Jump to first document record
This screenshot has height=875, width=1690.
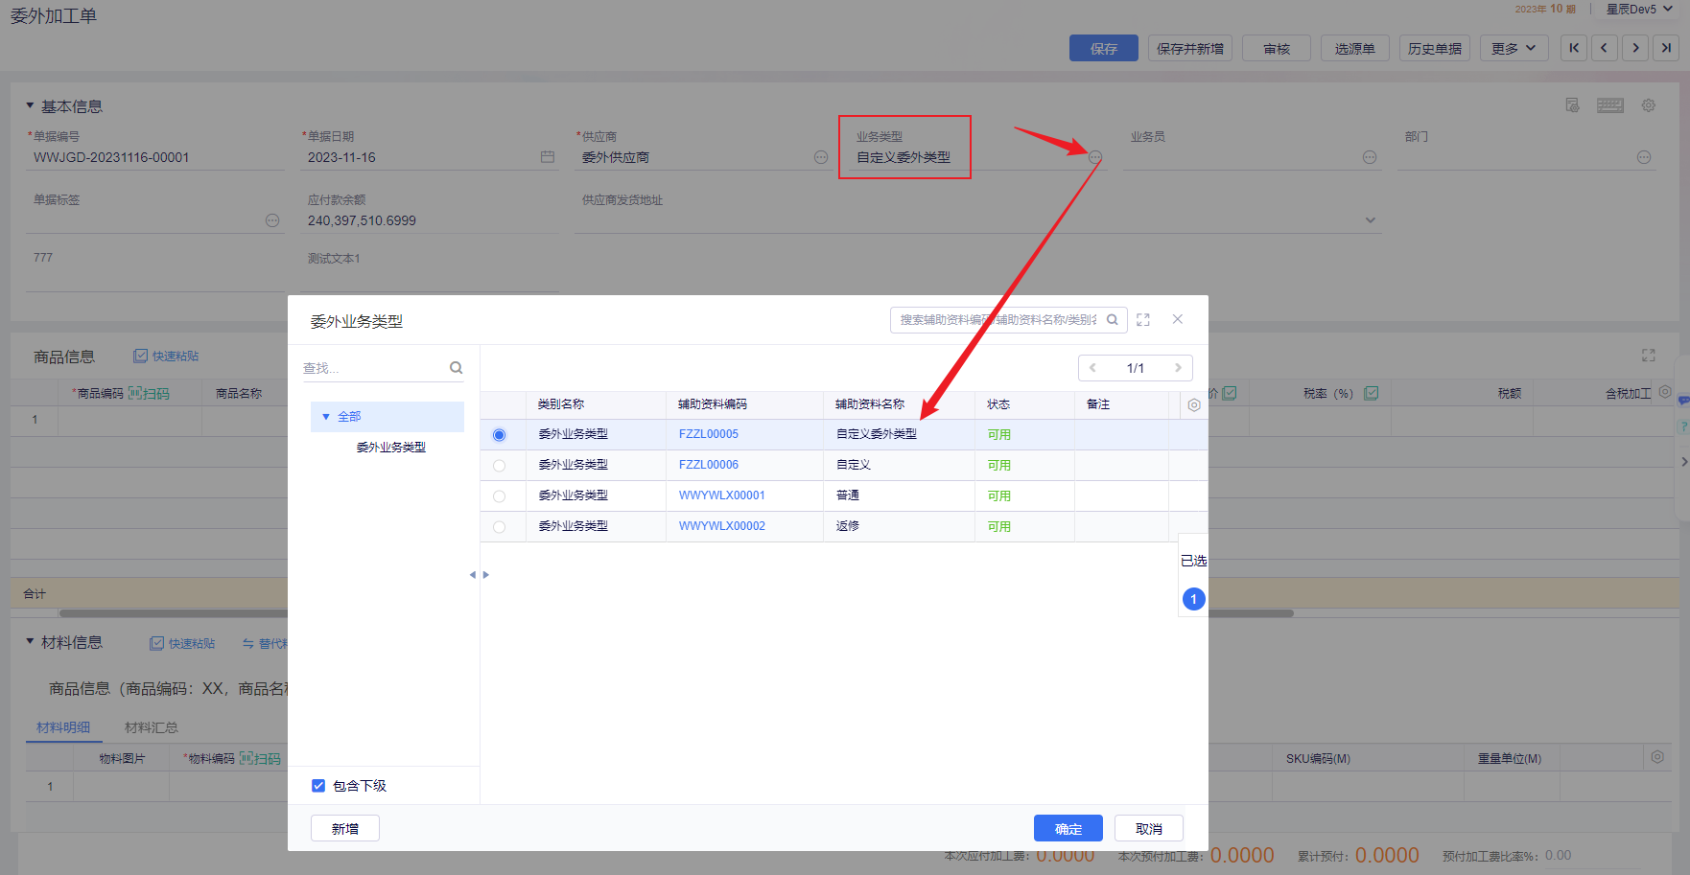click(x=1574, y=48)
